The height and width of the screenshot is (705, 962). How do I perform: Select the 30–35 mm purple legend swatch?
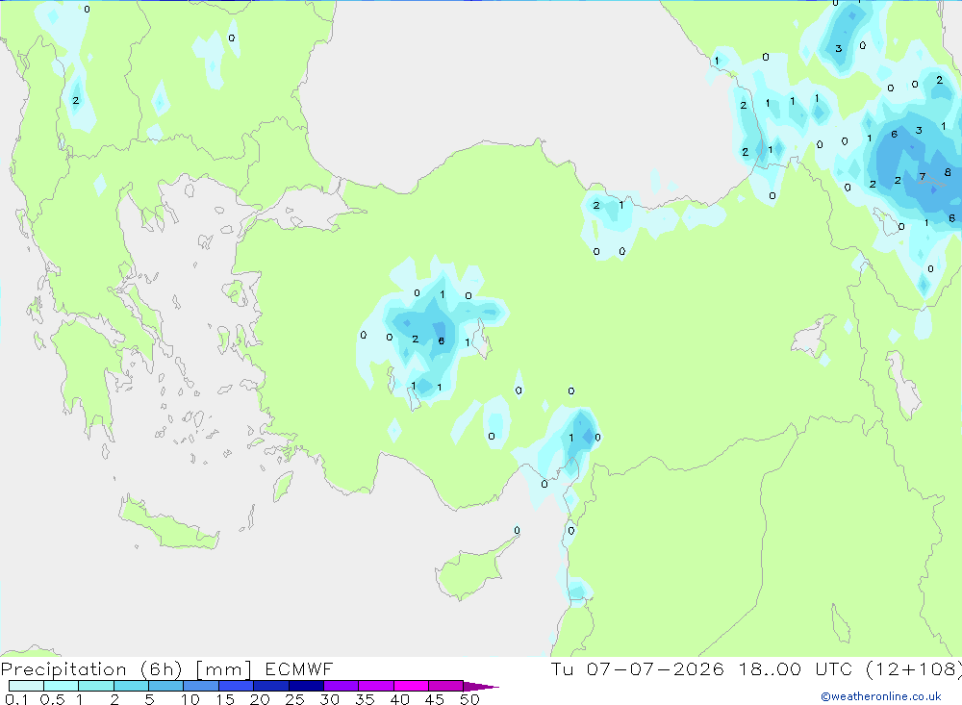pyautogui.click(x=342, y=686)
